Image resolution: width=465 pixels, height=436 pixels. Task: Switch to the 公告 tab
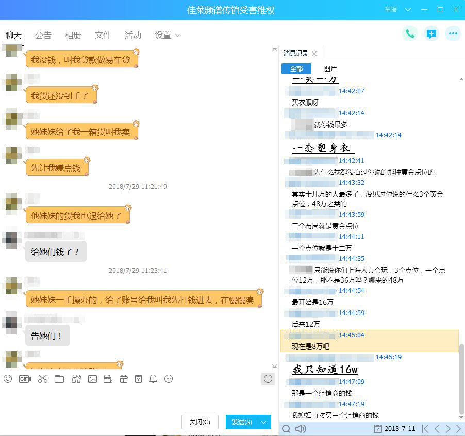(43, 35)
